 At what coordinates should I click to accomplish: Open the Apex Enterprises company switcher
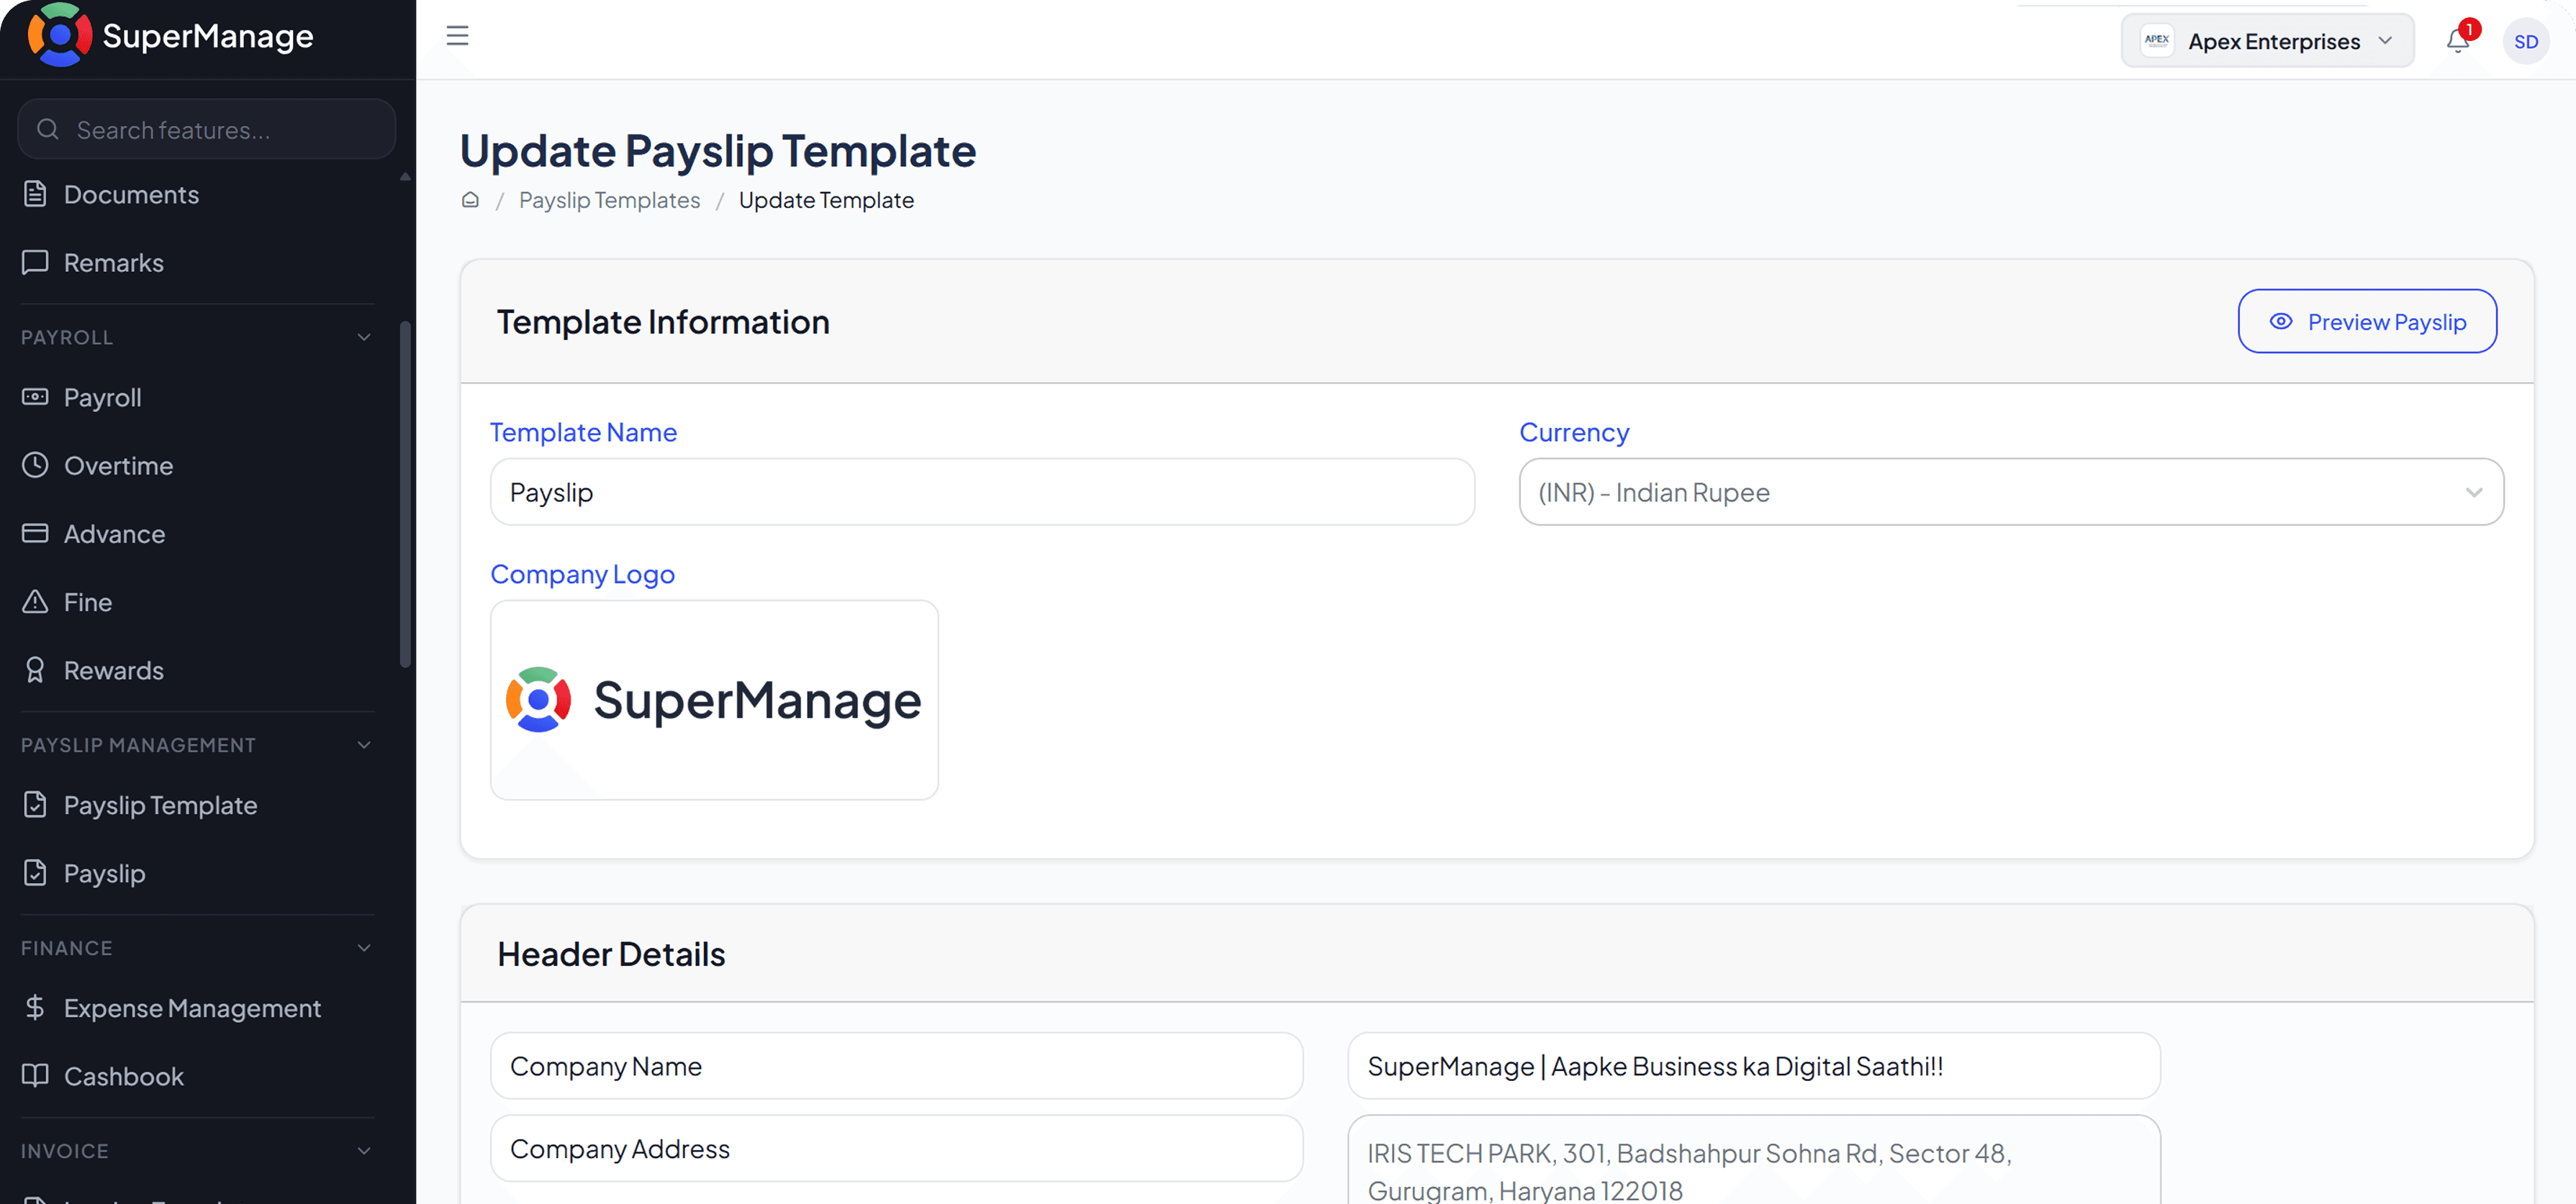2267,41
